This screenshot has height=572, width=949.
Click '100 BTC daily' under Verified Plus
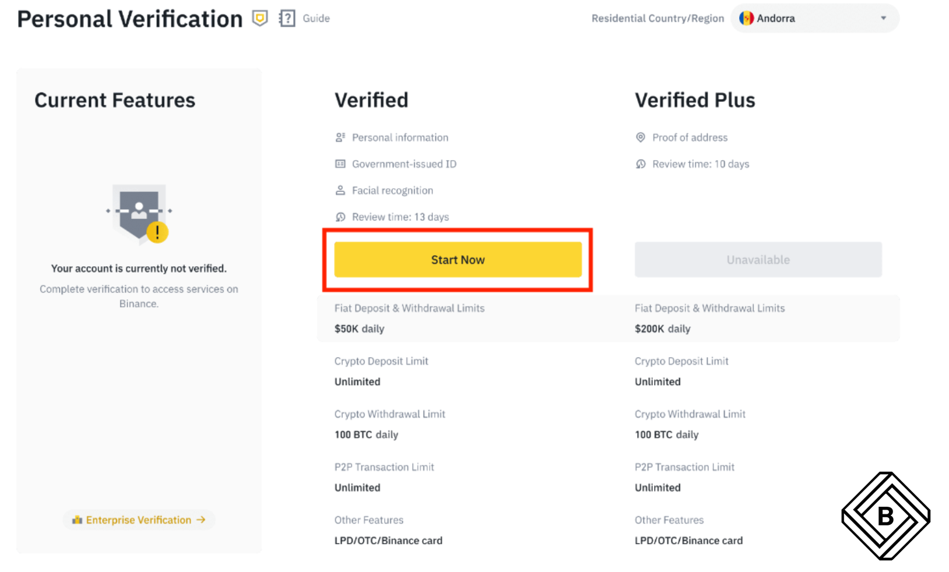(x=666, y=435)
